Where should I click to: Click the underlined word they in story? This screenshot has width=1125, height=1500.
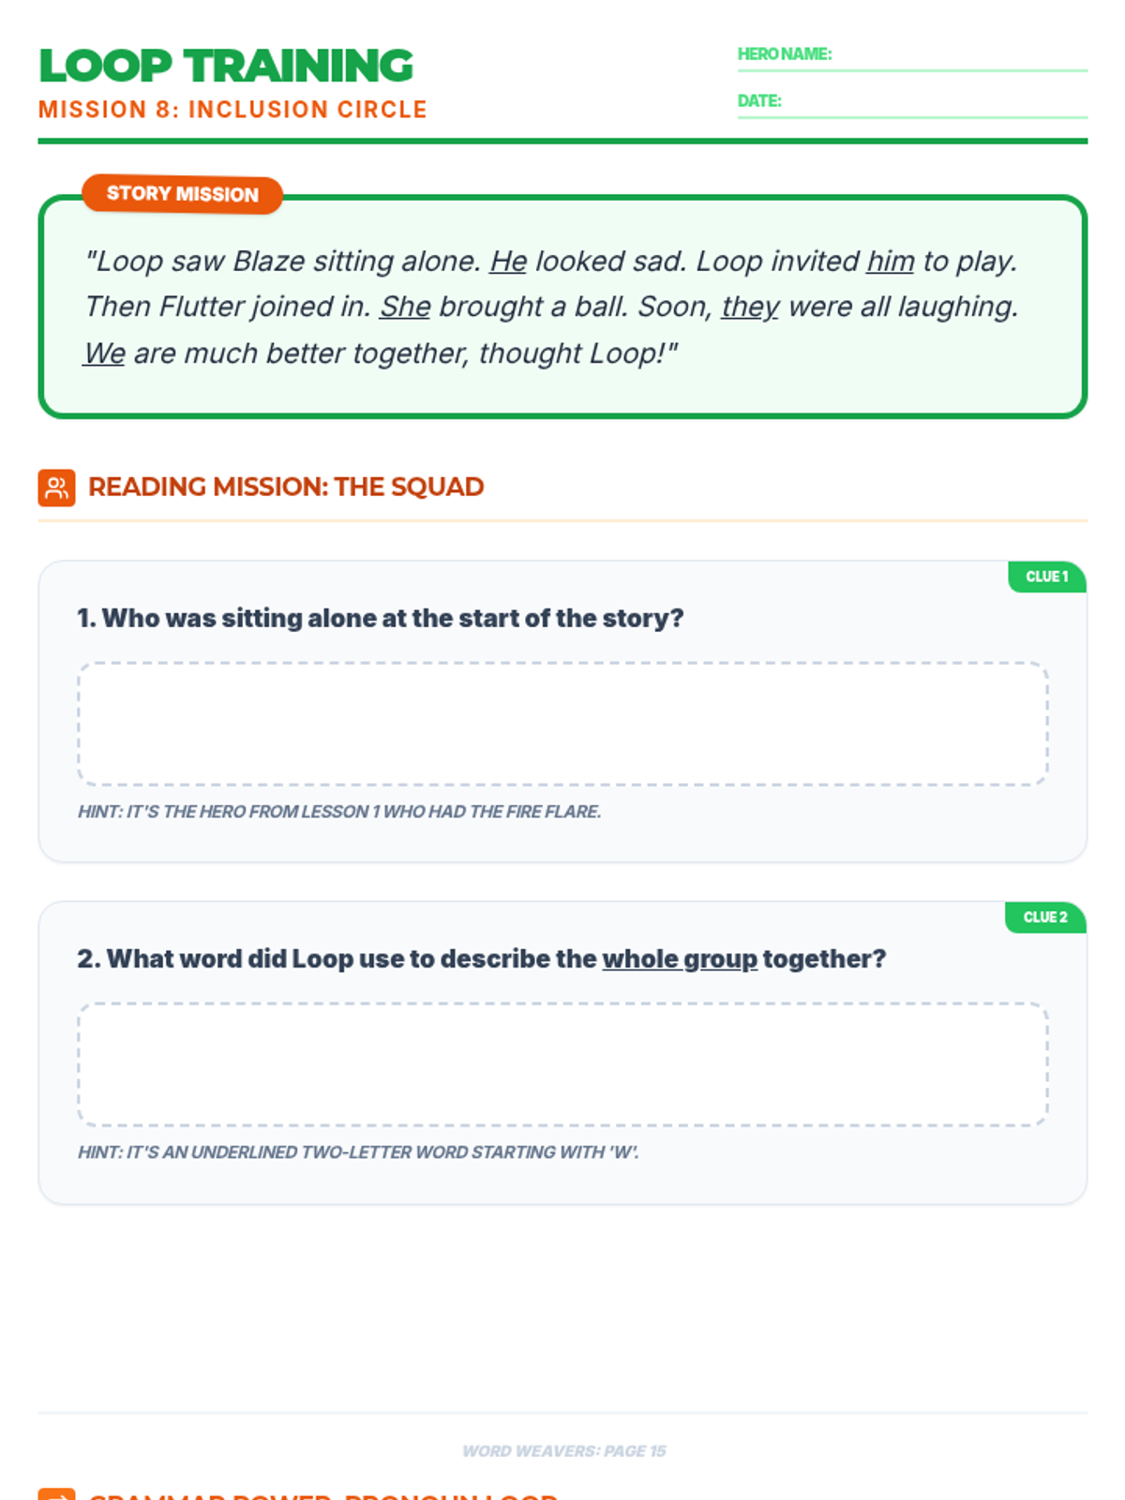pos(750,307)
